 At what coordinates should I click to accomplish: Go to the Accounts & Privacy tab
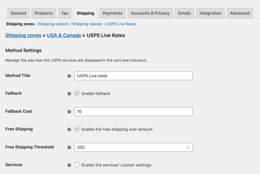(x=150, y=13)
